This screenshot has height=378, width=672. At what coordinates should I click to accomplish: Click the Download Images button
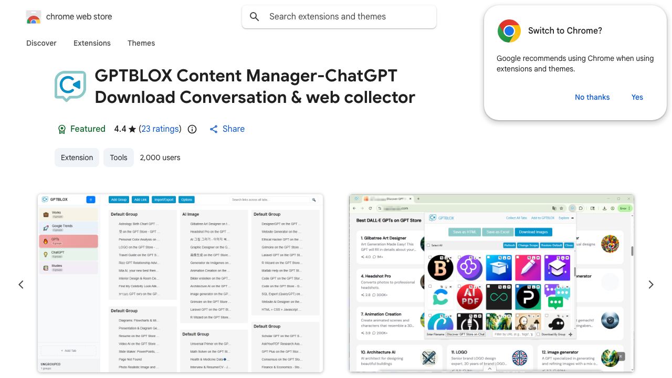tap(533, 232)
